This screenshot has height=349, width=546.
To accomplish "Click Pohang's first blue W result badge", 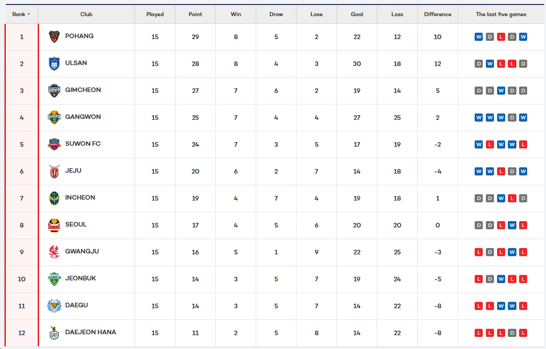I will click(x=479, y=37).
